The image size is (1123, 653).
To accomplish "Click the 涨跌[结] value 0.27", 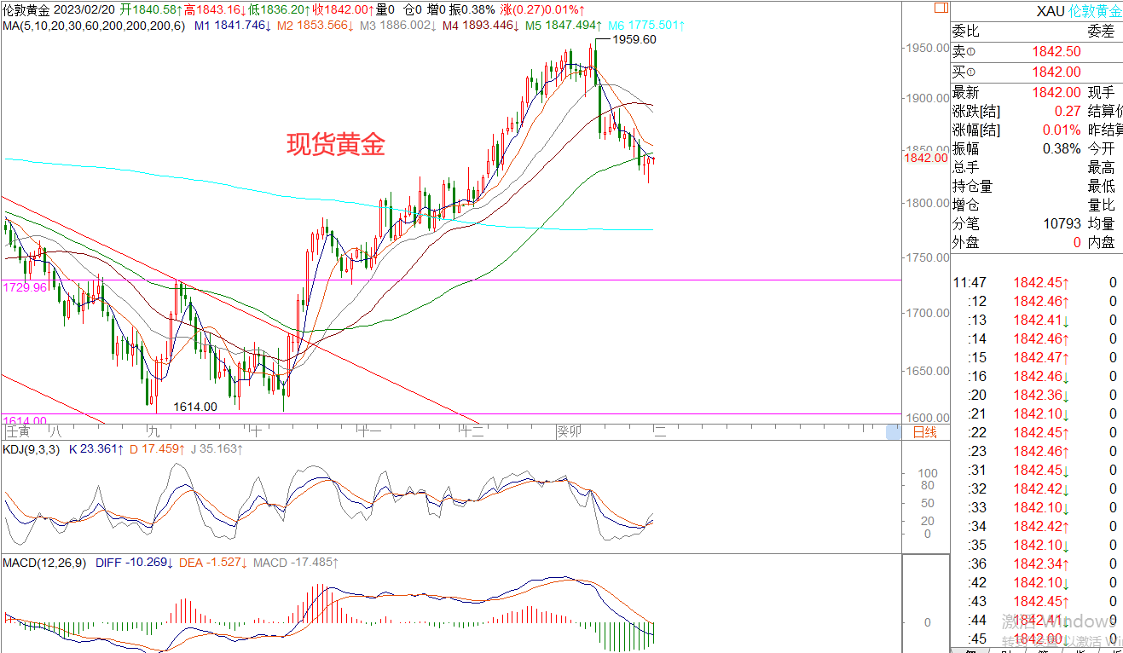I will coord(1068,112).
